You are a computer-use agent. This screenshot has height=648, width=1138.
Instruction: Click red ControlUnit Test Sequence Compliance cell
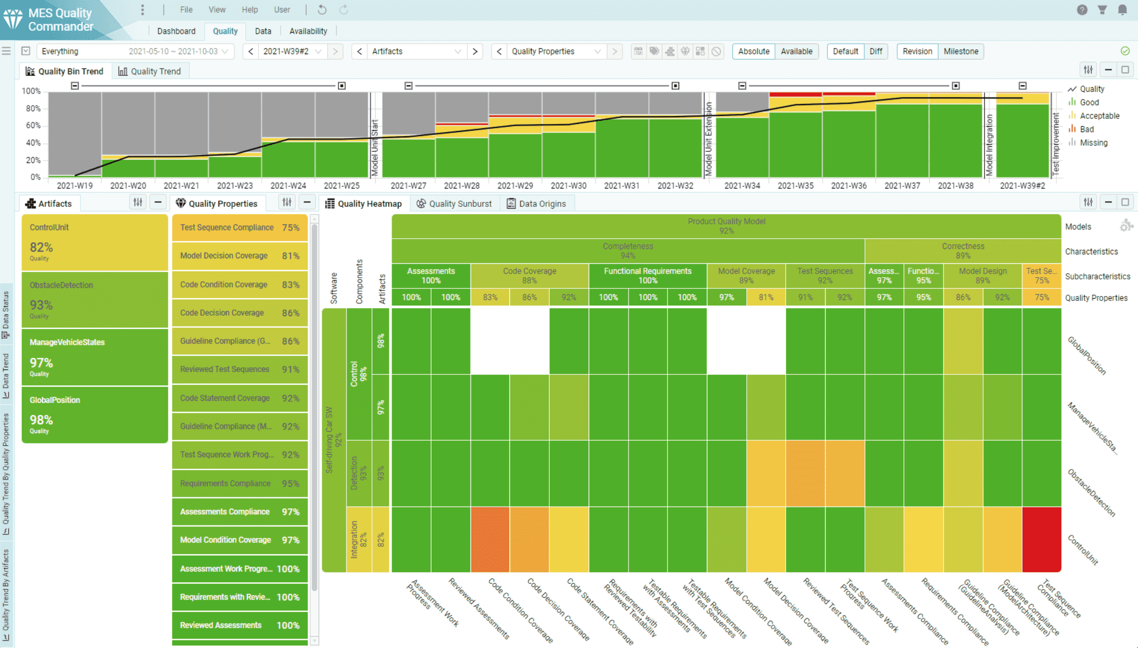(x=1041, y=539)
